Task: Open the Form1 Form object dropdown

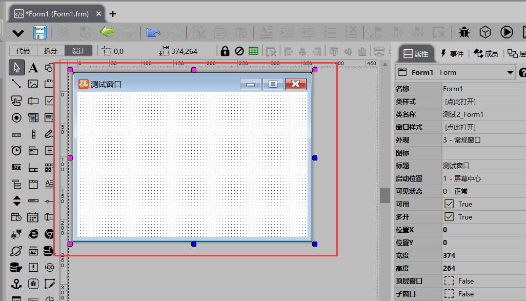Action: pyautogui.click(x=510, y=72)
